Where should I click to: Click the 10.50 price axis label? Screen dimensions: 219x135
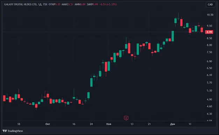(210, 15)
